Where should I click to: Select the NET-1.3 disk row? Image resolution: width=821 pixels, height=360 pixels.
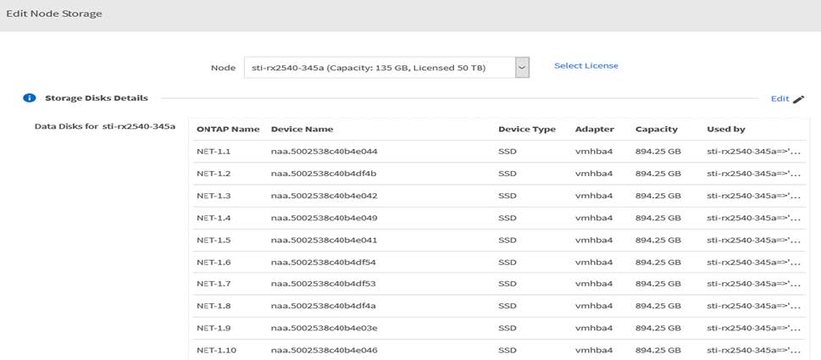214,196
